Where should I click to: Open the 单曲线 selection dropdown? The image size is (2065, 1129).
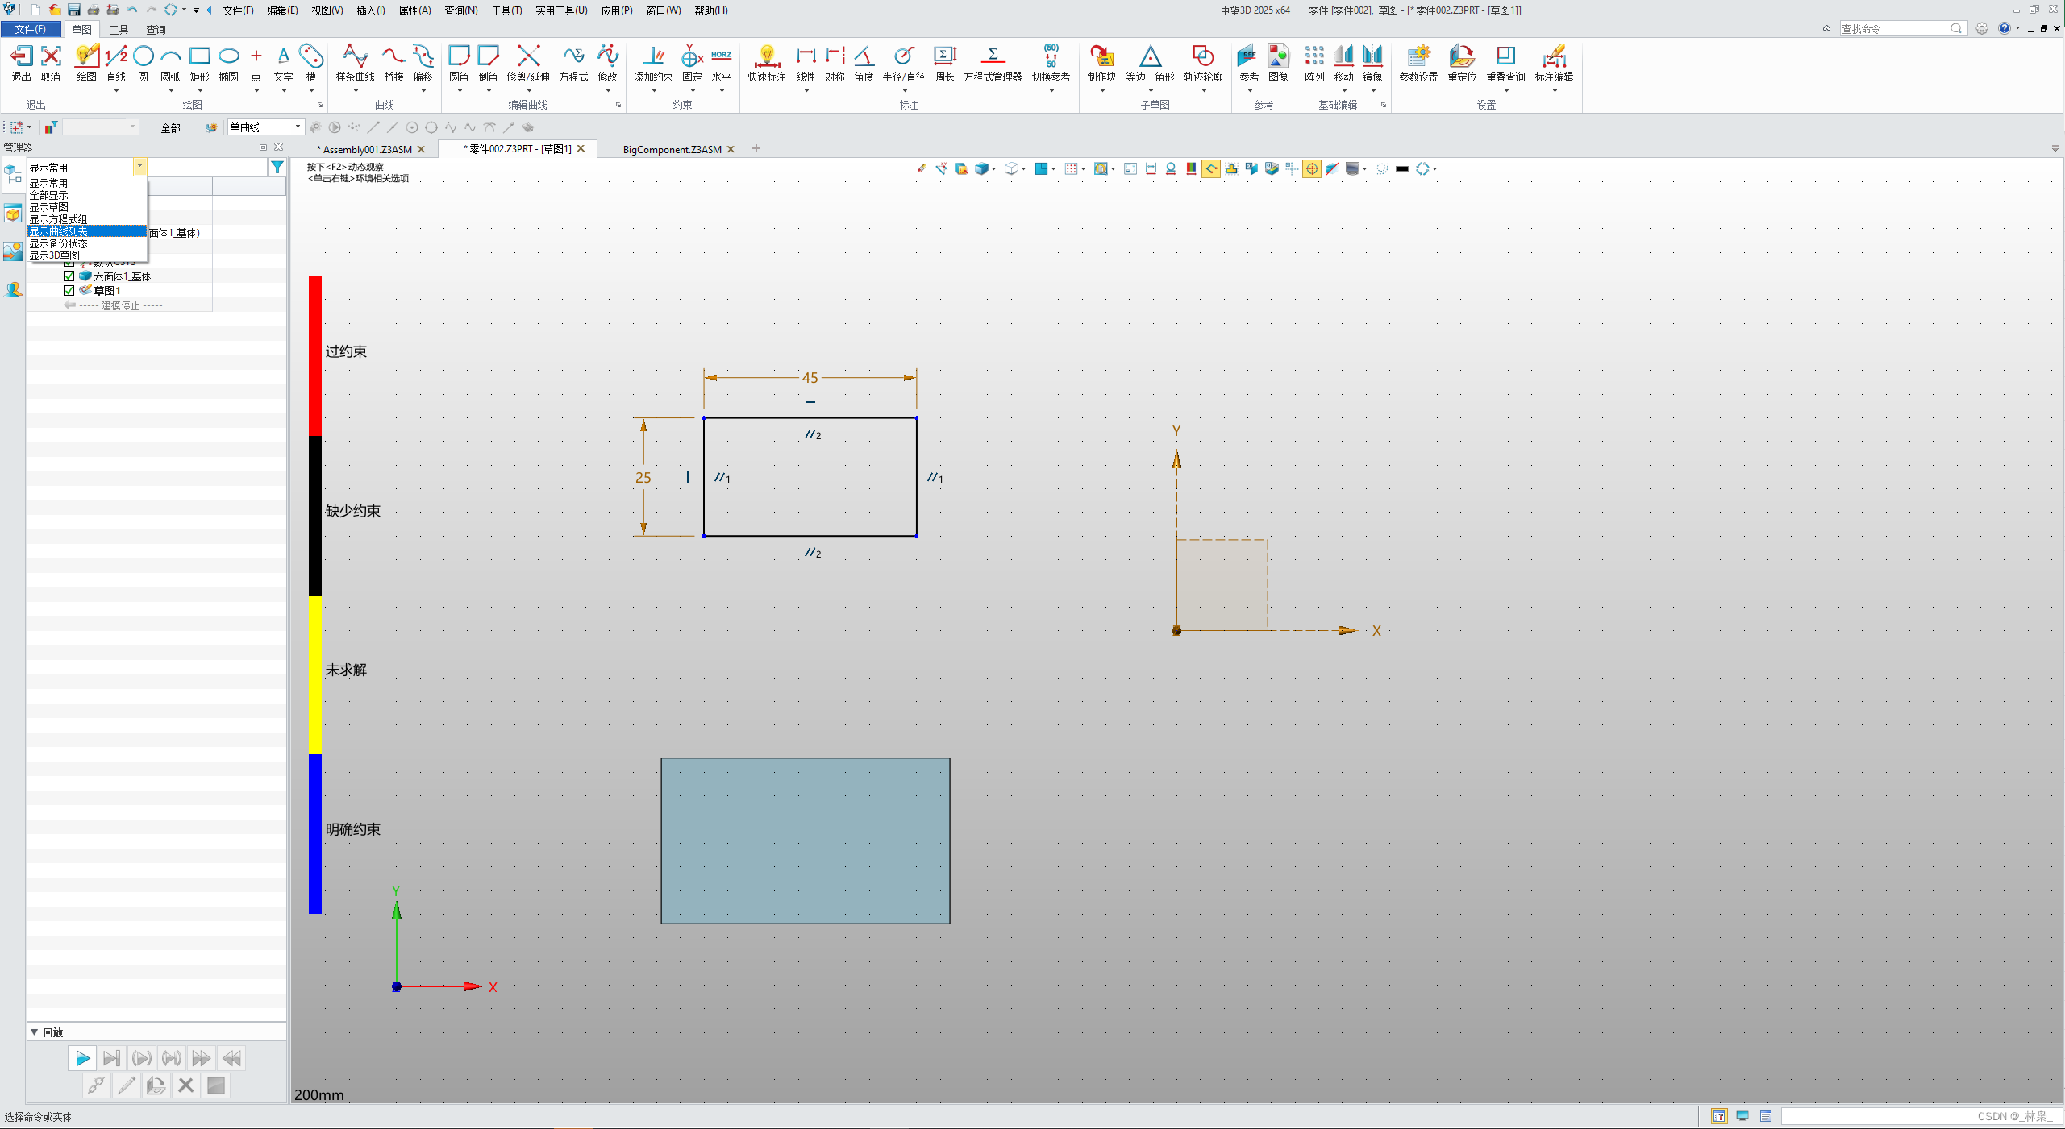pyautogui.click(x=298, y=127)
